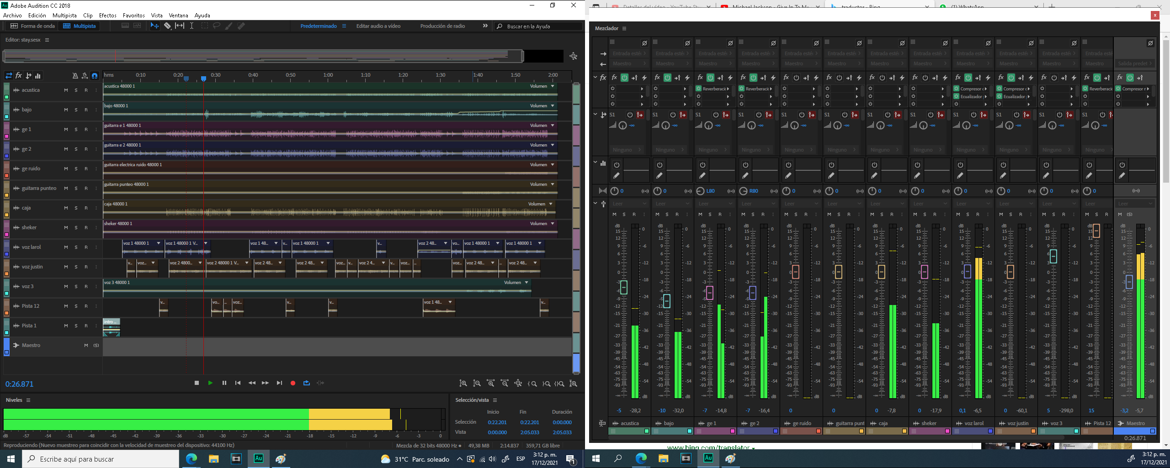Open the Mezclador panel menu
Image resolution: width=1170 pixels, height=468 pixels.
pyautogui.click(x=624, y=28)
